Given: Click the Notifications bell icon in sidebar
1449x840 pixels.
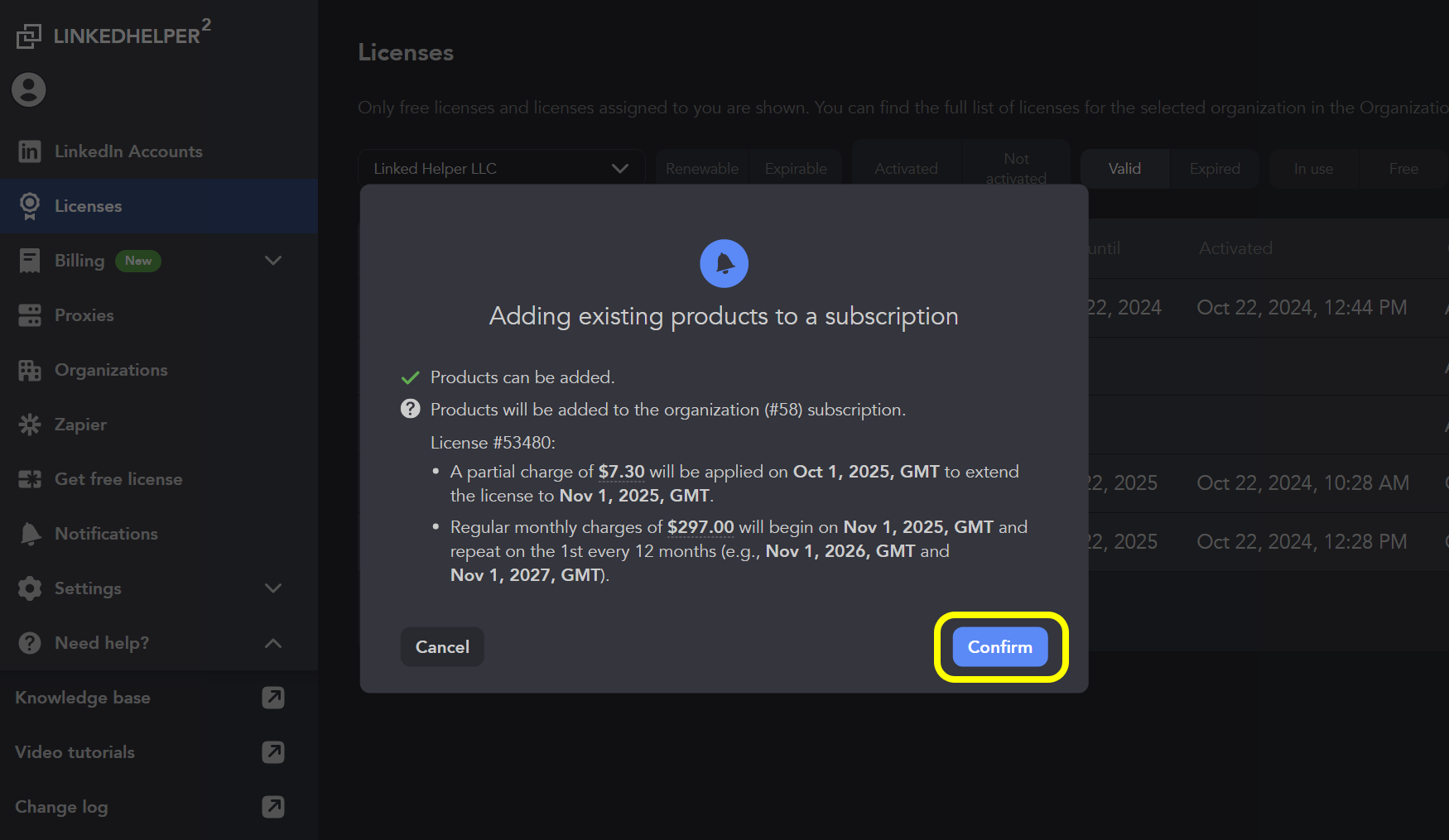Looking at the screenshot, I should pyautogui.click(x=30, y=534).
